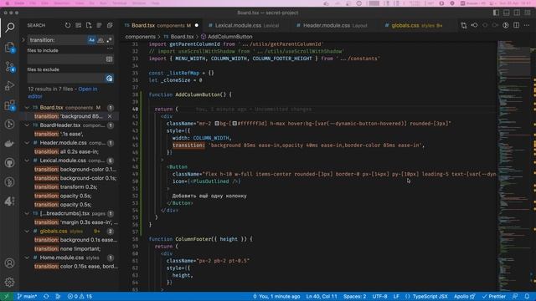Click UTF-8 encoding in status bar
The image size is (536, 301).
379,296
